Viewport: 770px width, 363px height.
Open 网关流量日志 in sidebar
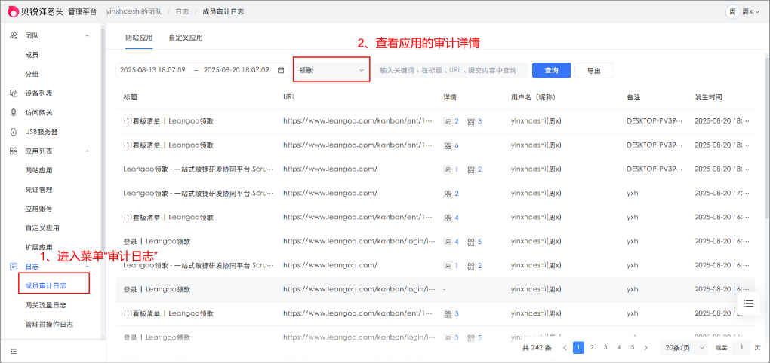point(45,305)
